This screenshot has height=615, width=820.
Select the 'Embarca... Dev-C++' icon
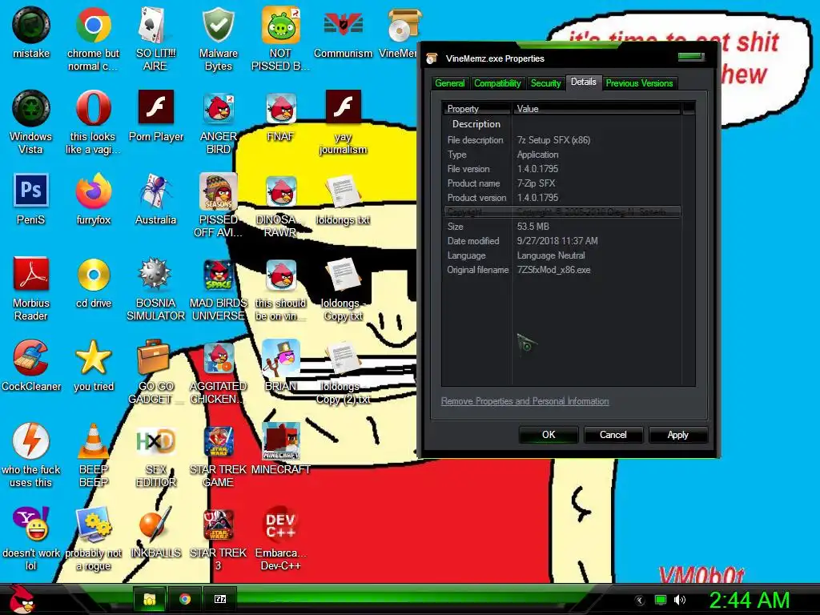(x=280, y=539)
